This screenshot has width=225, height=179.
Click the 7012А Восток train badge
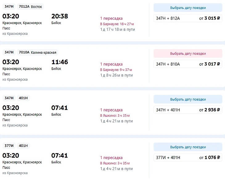[31, 6]
